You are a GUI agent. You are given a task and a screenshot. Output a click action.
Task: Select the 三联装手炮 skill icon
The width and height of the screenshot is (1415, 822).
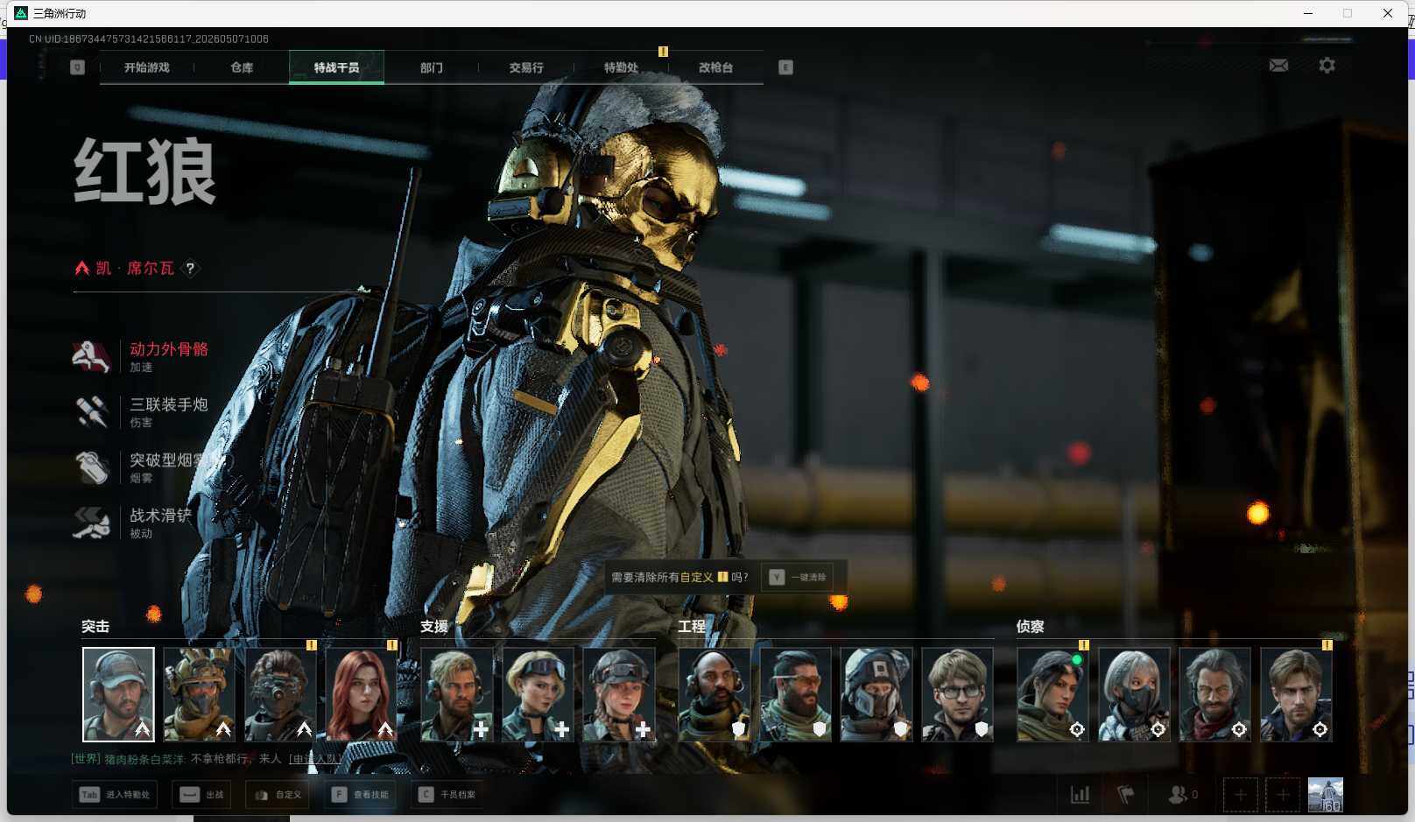pos(92,411)
